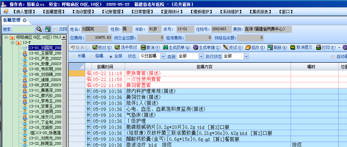
Task: Click patient icon for 13-05 韦东明
Action: tap(25, 69)
